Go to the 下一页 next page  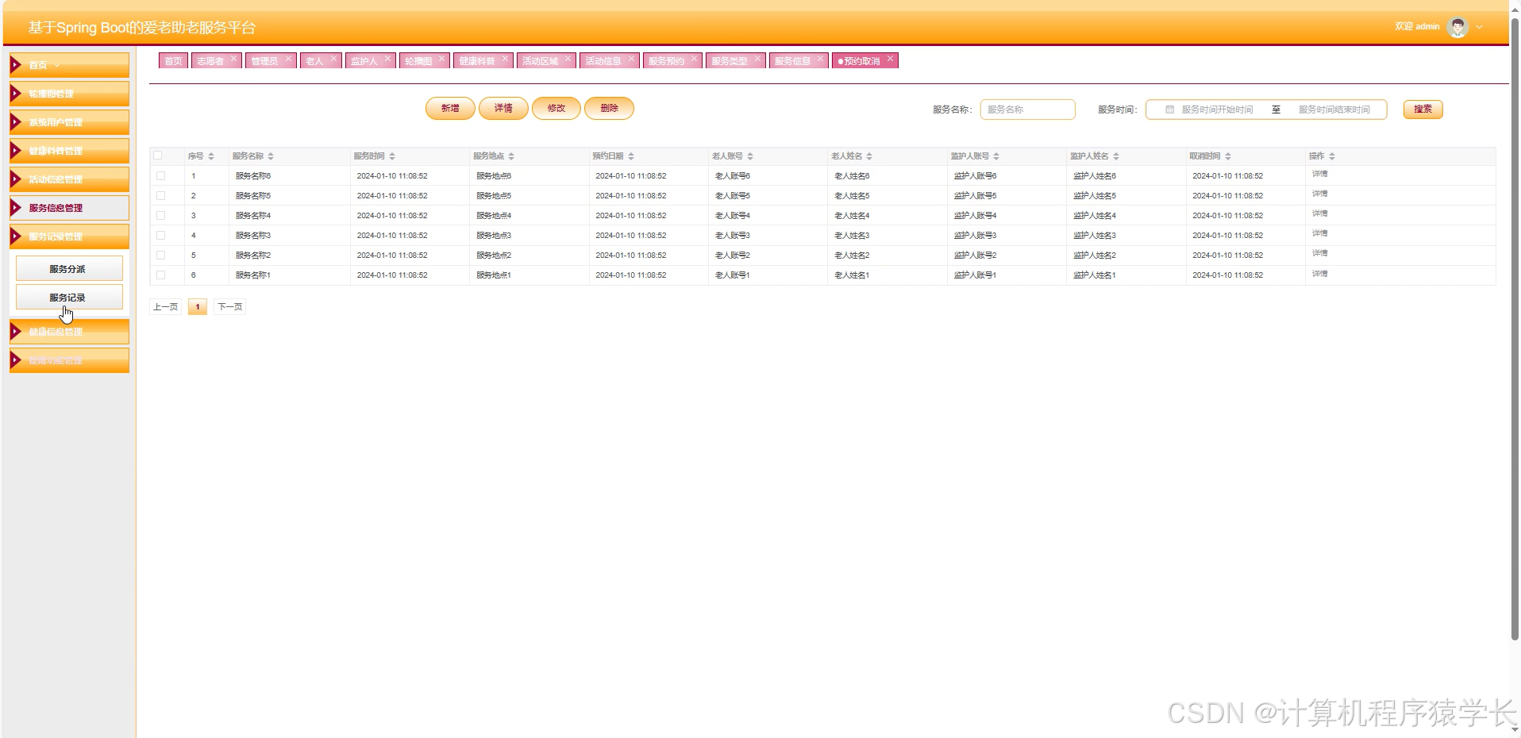(x=229, y=306)
